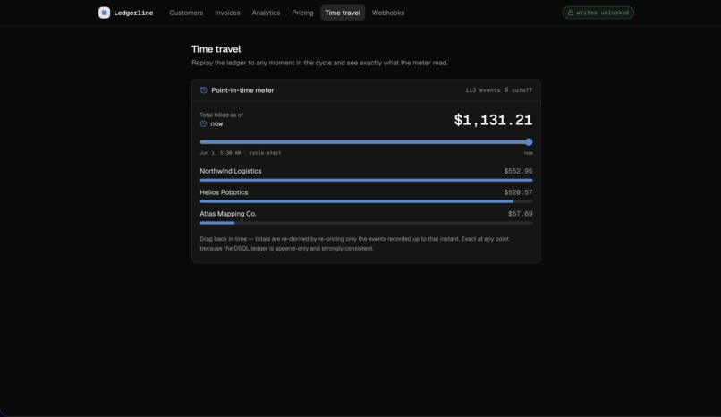Screen dimensions: 721x417
Task: Toggle the writes unlocked badge
Action: click(x=598, y=13)
